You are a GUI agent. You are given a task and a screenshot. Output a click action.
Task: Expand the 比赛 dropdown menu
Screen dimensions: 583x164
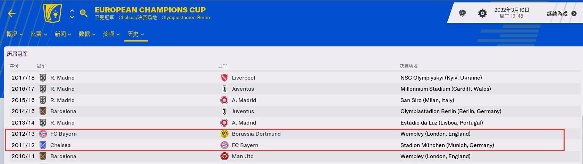pos(39,34)
